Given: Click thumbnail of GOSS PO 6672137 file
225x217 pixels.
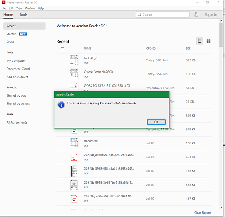Looking at the screenshot, I should click(x=74, y=87).
